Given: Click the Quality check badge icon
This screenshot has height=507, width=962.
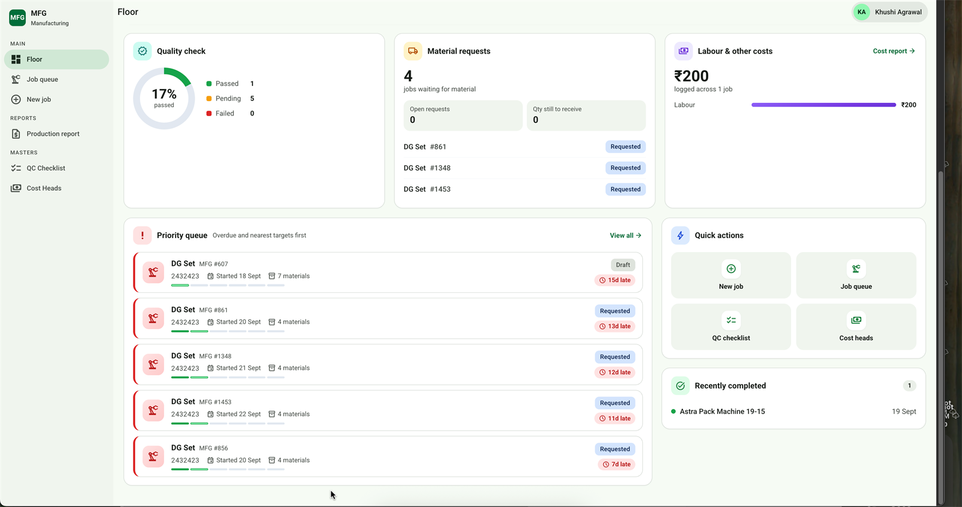Looking at the screenshot, I should click(x=142, y=51).
